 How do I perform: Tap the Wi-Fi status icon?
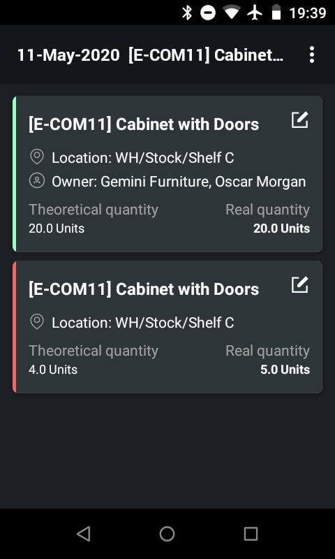point(232,13)
